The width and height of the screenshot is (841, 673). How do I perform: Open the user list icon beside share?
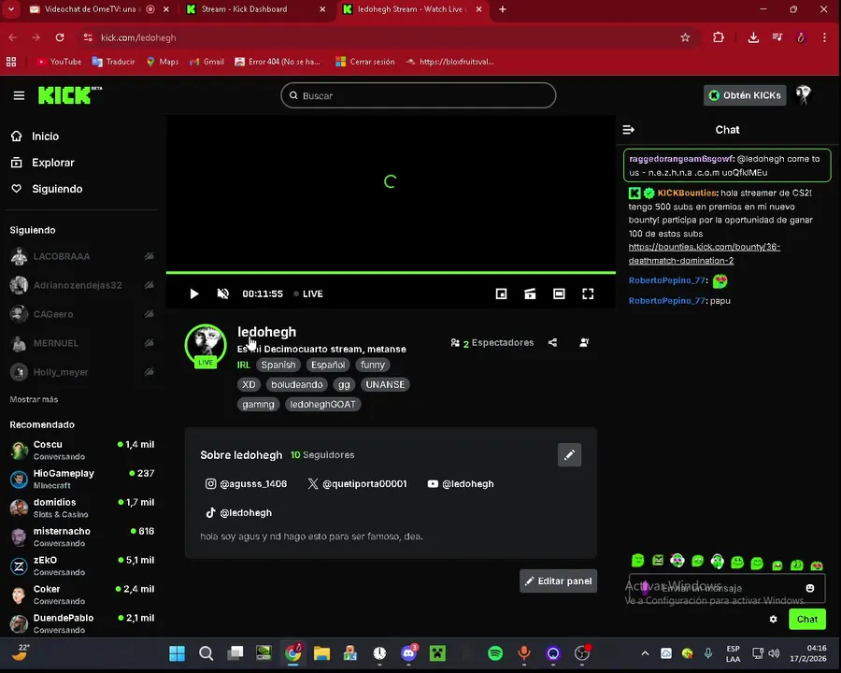[x=584, y=342]
